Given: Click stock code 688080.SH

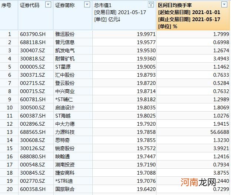Looking at the screenshot, I should 33,156.
